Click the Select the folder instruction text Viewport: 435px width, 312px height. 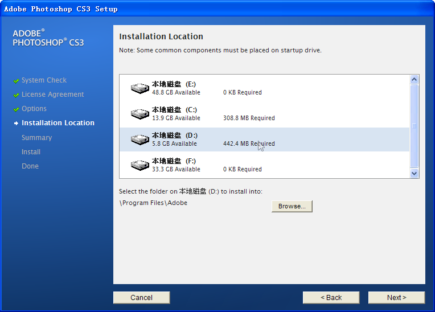[191, 191]
